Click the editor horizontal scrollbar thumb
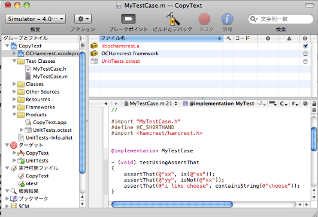This screenshot has width=318, height=217. [x=172, y=204]
